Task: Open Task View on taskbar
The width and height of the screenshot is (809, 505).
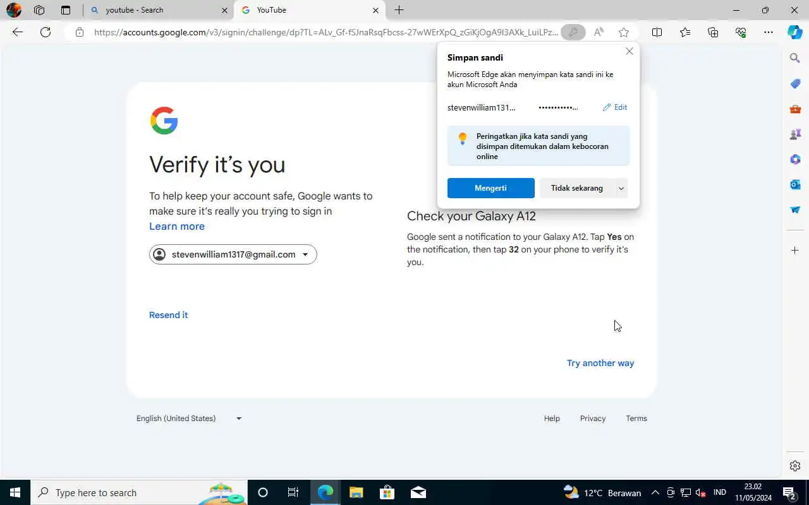Action: tap(293, 492)
